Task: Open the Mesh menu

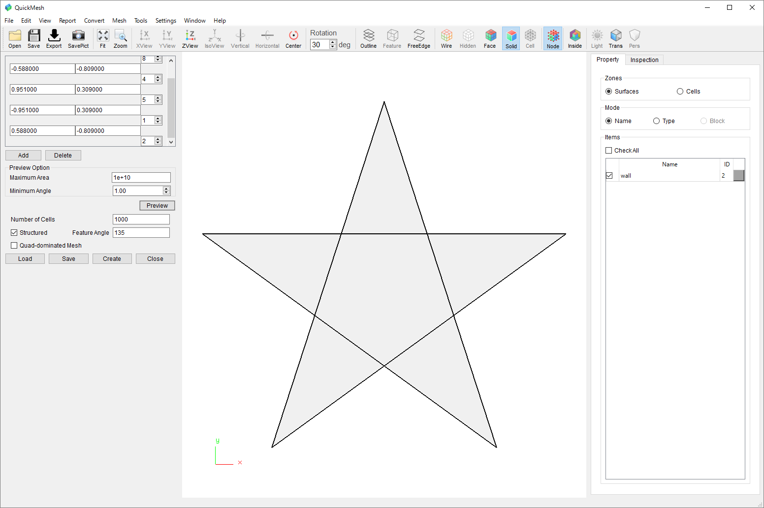Action: pos(119,21)
